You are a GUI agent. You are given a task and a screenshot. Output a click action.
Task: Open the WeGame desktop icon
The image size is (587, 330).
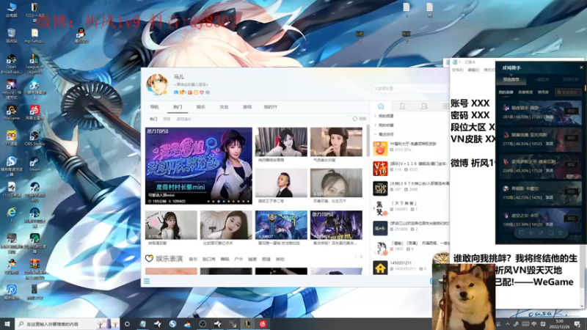click(x=11, y=112)
